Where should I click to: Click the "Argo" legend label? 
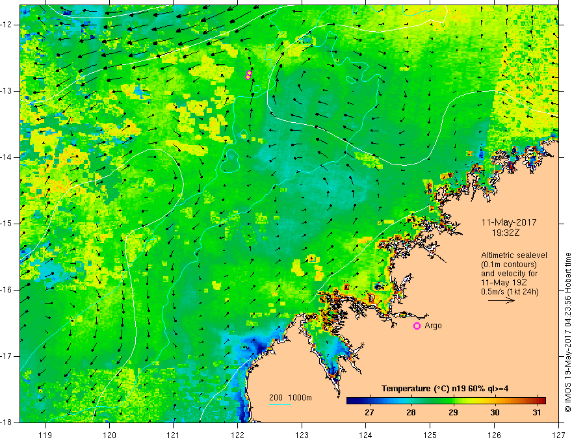433,326
